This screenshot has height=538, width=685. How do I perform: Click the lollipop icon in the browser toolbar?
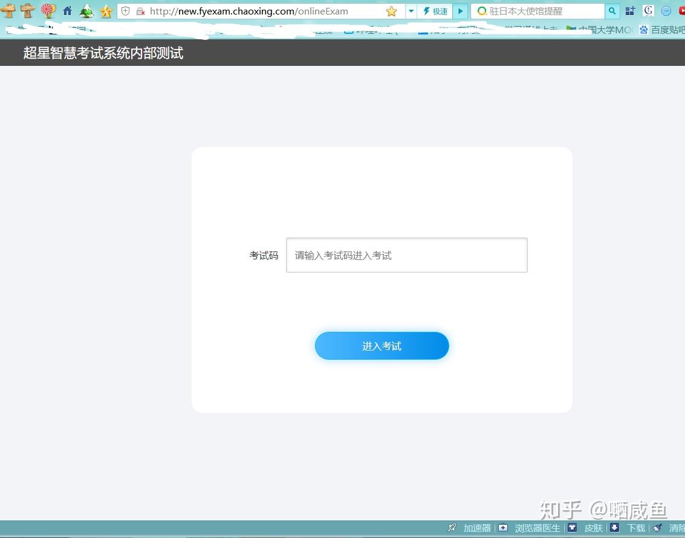pos(48,11)
